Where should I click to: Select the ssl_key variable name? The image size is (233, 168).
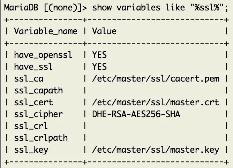coord(31,150)
